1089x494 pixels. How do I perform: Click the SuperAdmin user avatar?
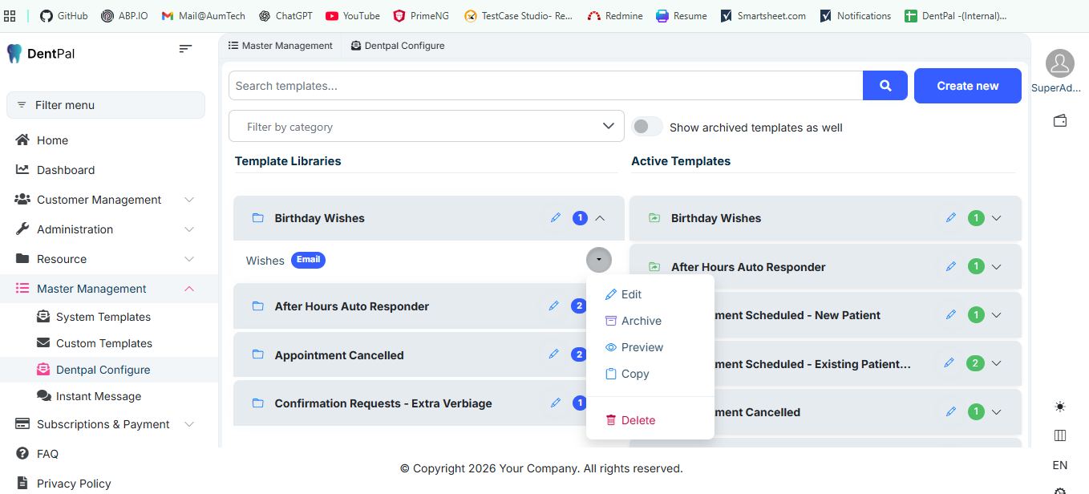coord(1059,63)
